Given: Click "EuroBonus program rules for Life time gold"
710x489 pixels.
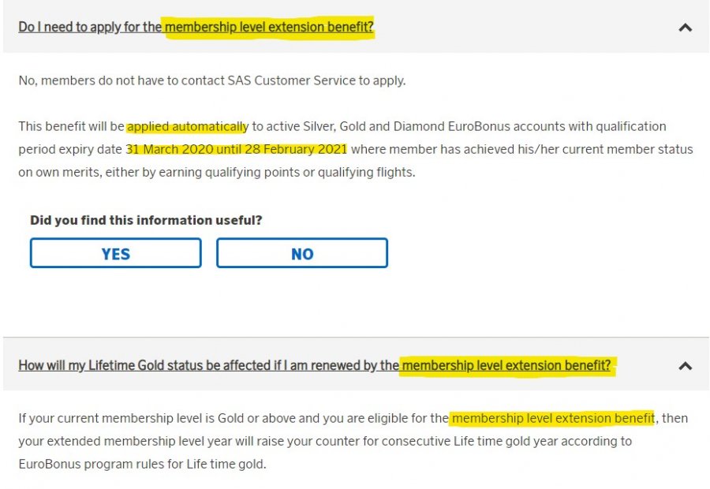Looking at the screenshot, I should click(142, 464).
